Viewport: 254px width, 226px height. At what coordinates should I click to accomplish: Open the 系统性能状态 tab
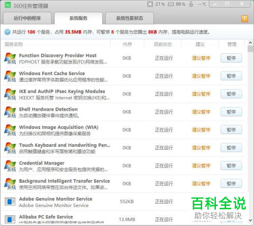coord(130,18)
